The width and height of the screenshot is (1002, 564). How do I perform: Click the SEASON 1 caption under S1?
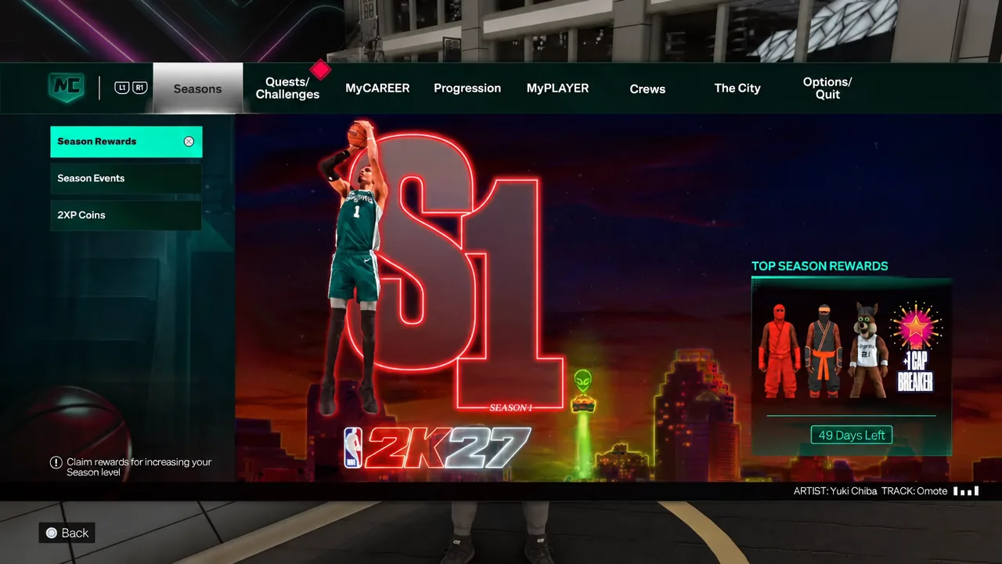coord(510,407)
